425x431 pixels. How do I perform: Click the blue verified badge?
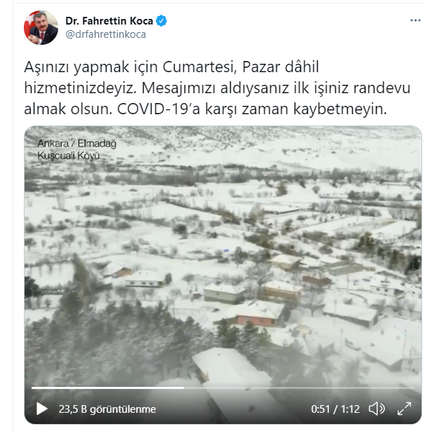pyautogui.click(x=161, y=21)
